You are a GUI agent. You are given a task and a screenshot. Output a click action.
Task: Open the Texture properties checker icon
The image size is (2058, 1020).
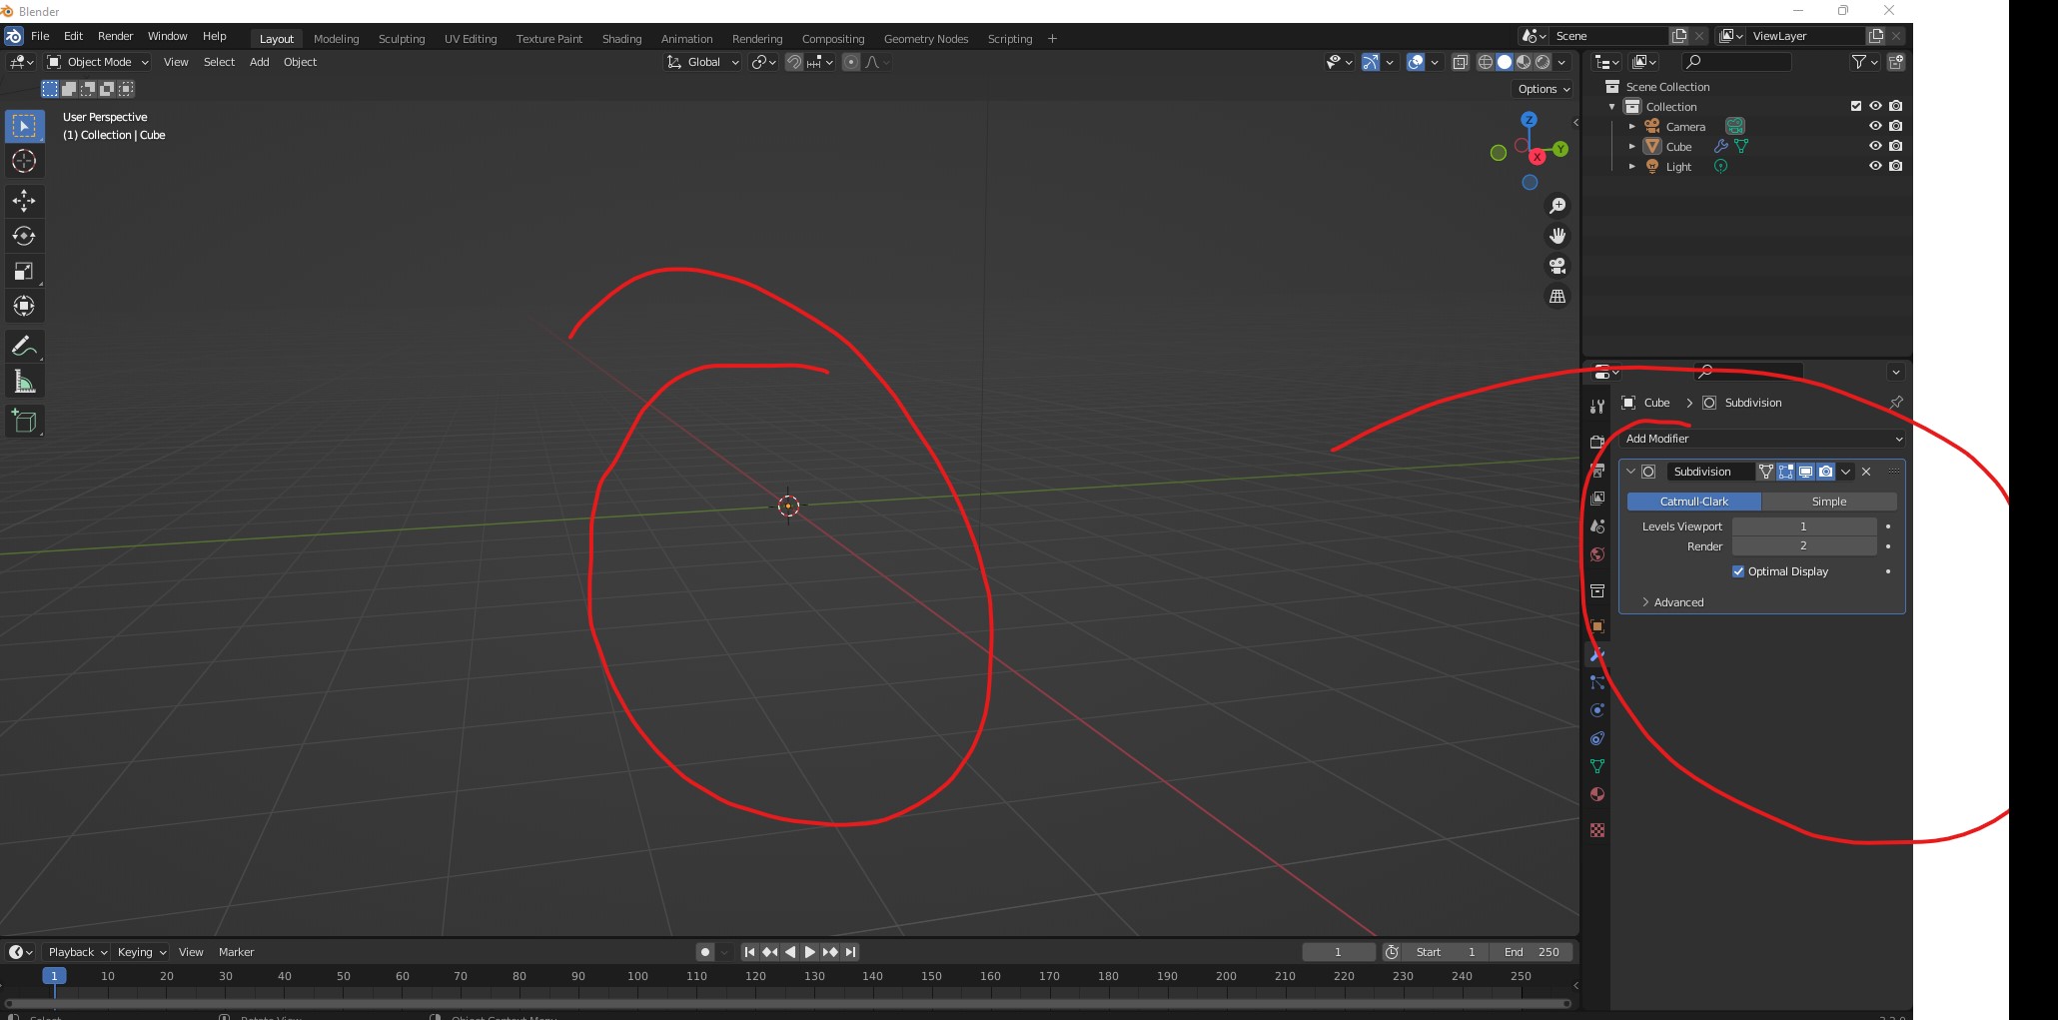1597,830
